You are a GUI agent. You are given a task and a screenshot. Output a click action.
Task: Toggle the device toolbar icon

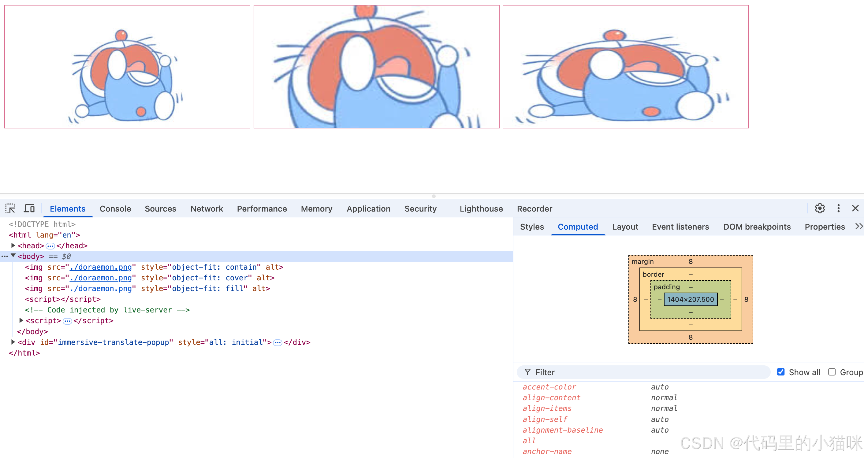pos(29,209)
